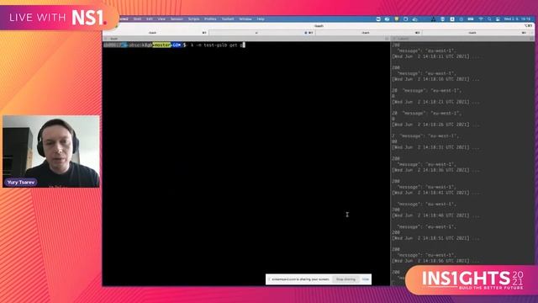The height and width of the screenshot is (303, 538).
Task: Open the Help menu
Action: (261, 19)
